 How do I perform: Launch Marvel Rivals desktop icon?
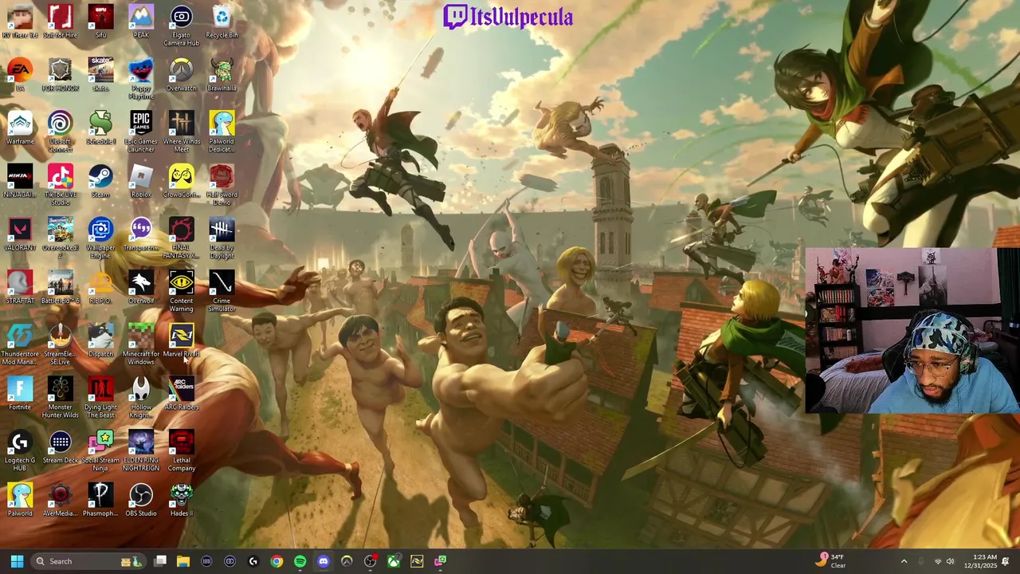pyautogui.click(x=181, y=340)
